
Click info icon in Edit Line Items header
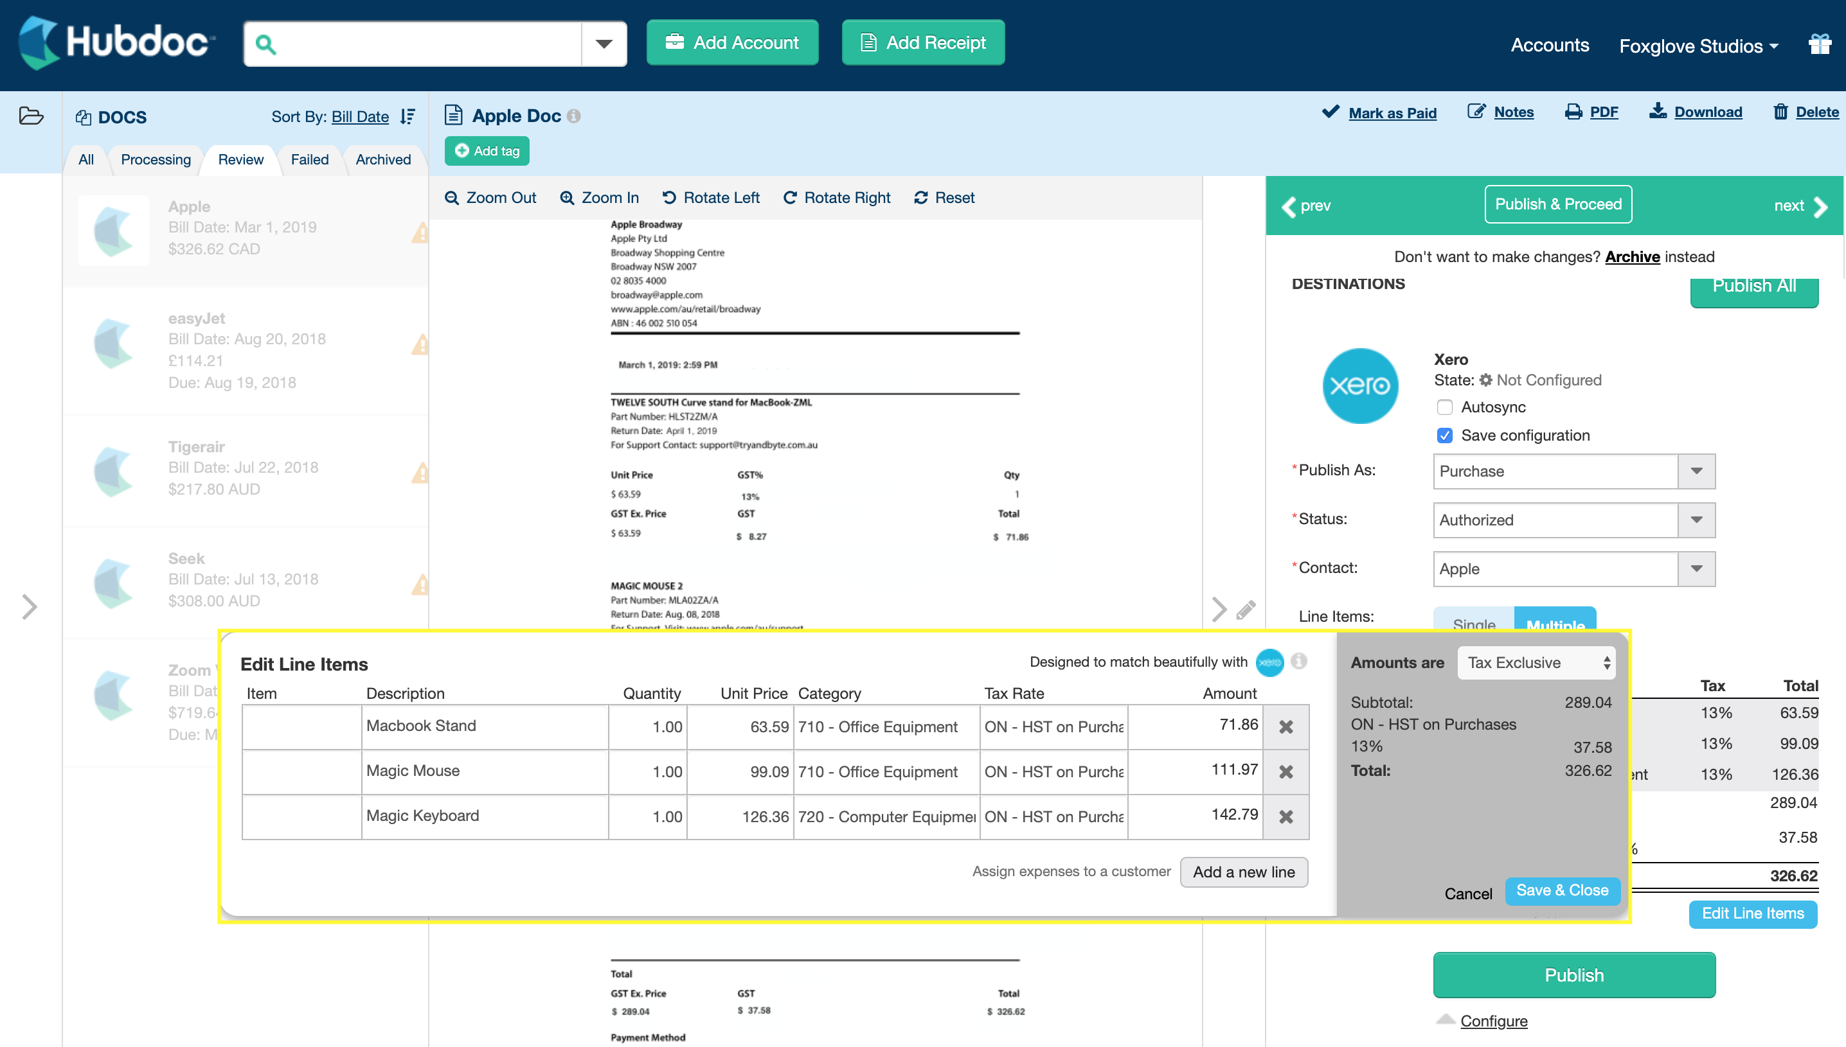tap(1298, 661)
